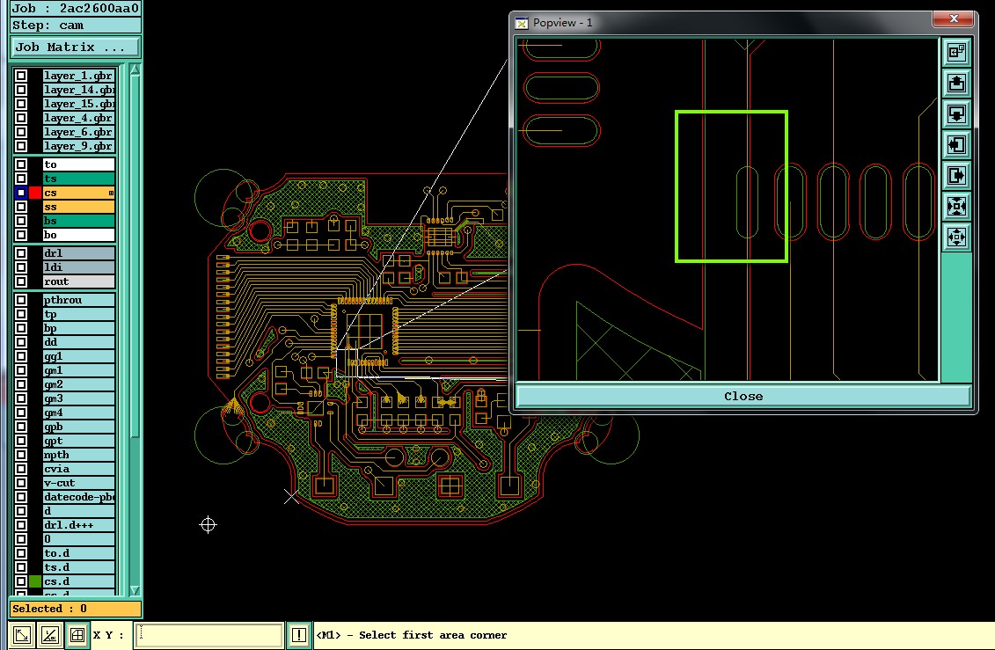Click the small indicator icon in cs row

111,193
